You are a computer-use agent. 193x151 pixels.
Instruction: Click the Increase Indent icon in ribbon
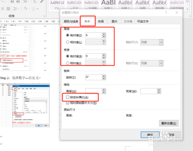[x=18, y=2]
